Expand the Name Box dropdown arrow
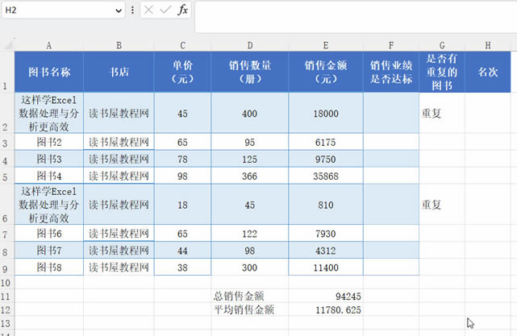Image resolution: width=517 pixels, height=336 pixels. point(118,10)
